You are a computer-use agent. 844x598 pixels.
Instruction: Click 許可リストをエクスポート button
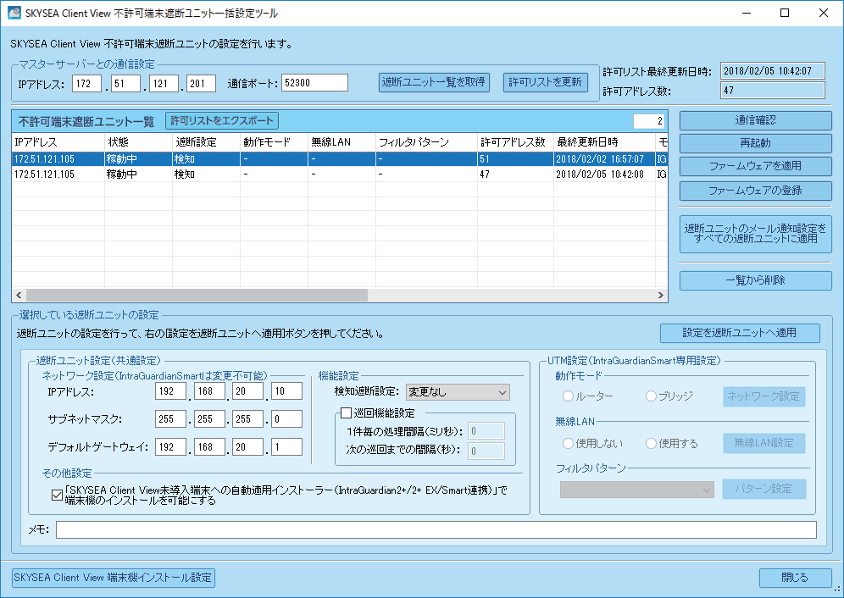(x=222, y=120)
